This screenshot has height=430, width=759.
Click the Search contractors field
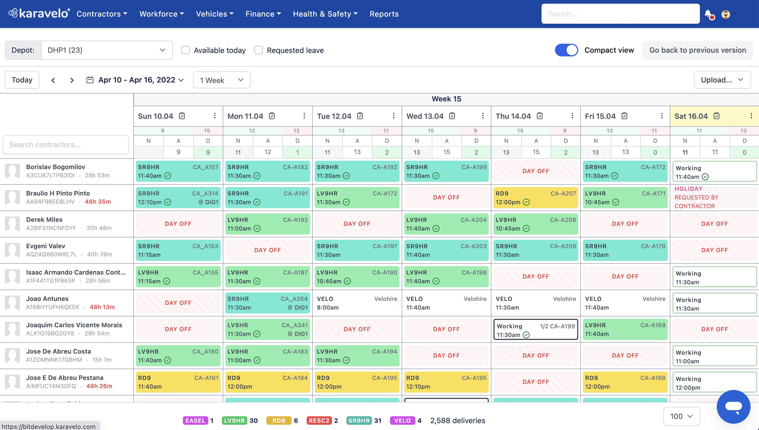(66, 145)
